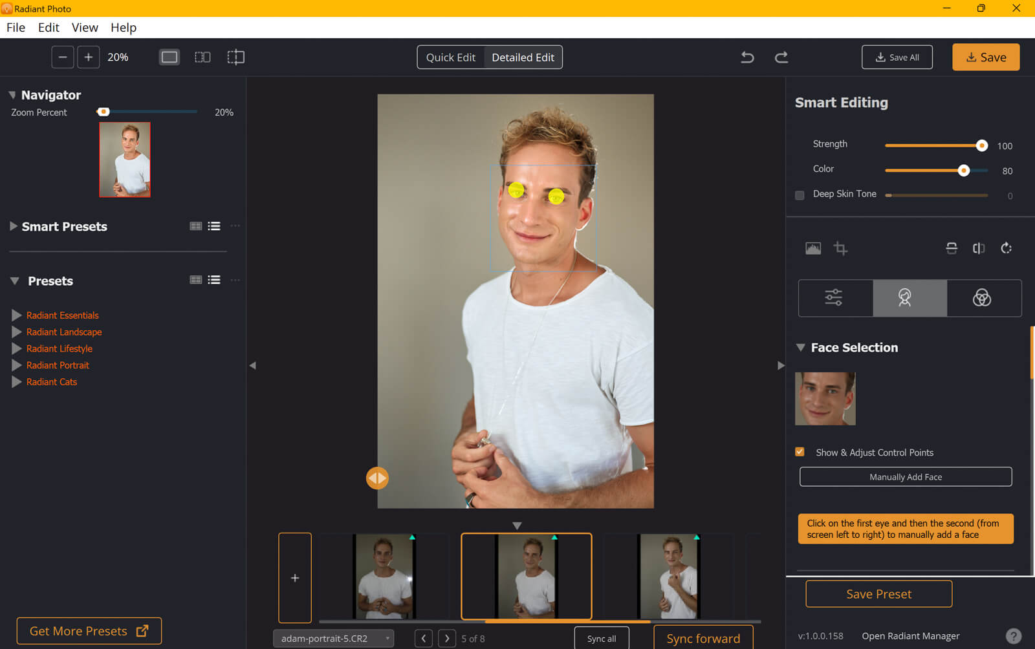Click the Strength slider handle
This screenshot has width=1035, height=649.
point(981,145)
